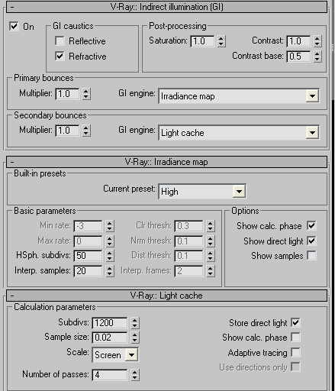Click the Contrast base value field

(298, 57)
